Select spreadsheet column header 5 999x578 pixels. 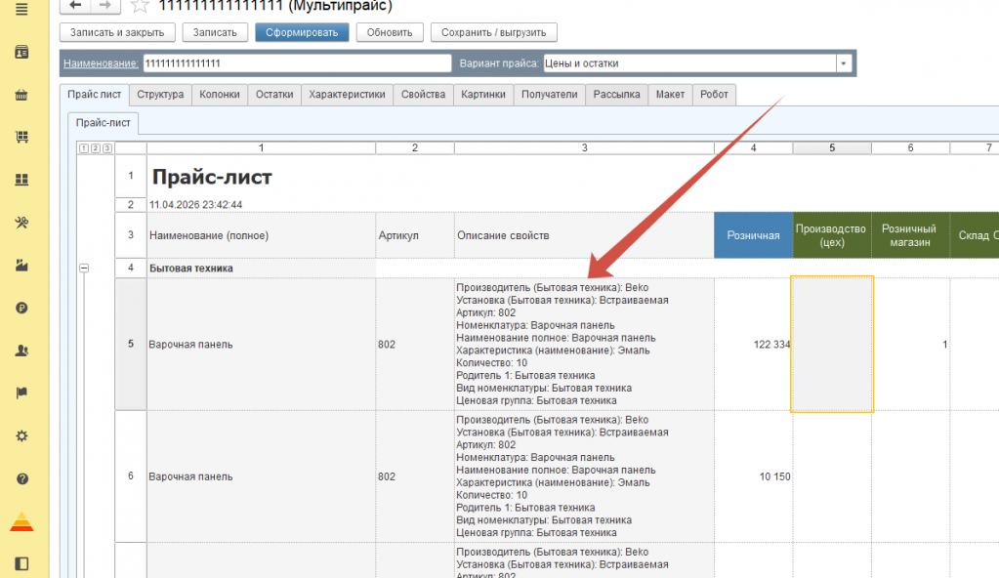click(x=832, y=147)
